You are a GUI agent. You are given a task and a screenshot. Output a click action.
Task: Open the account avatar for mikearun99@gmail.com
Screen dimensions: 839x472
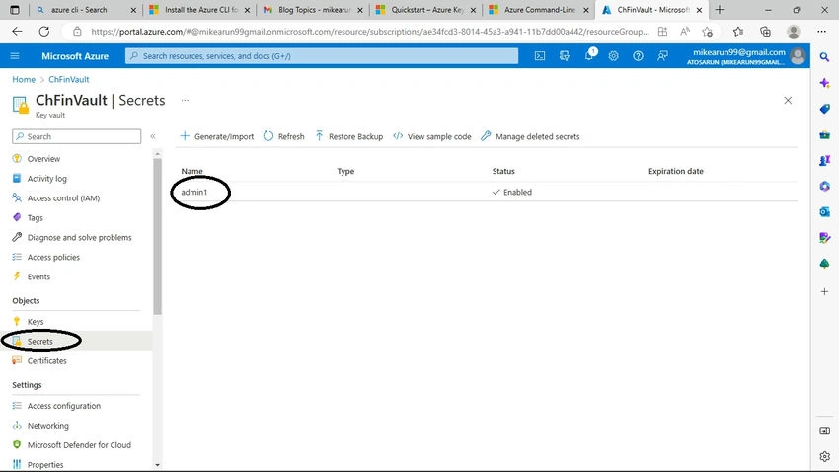click(x=798, y=56)
